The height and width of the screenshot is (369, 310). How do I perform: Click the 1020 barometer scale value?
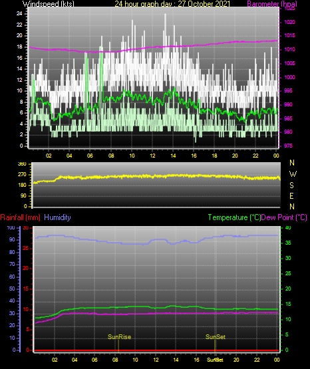(289, 22)
